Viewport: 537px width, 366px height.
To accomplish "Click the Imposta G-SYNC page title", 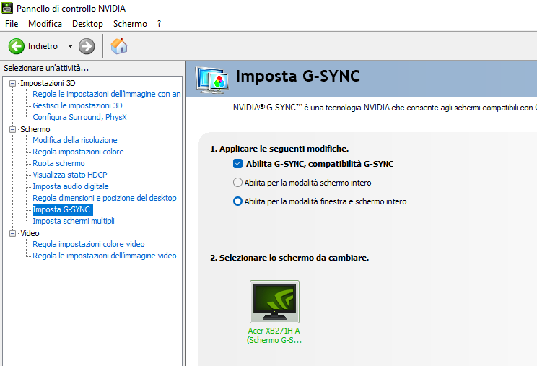I will pos(298,76).
